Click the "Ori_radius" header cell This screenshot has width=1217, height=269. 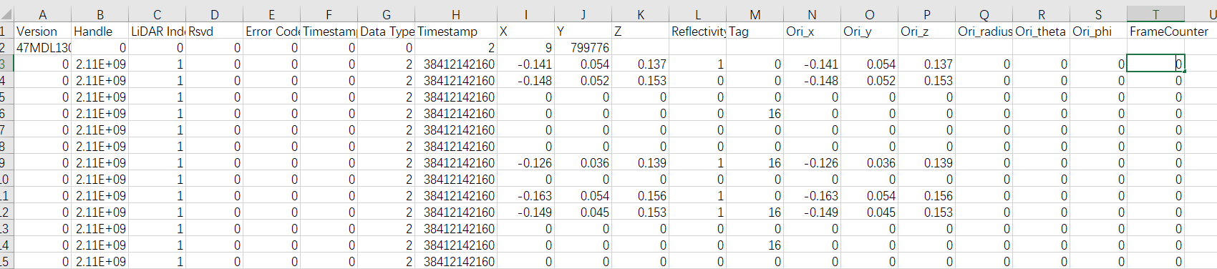[984, 31]
